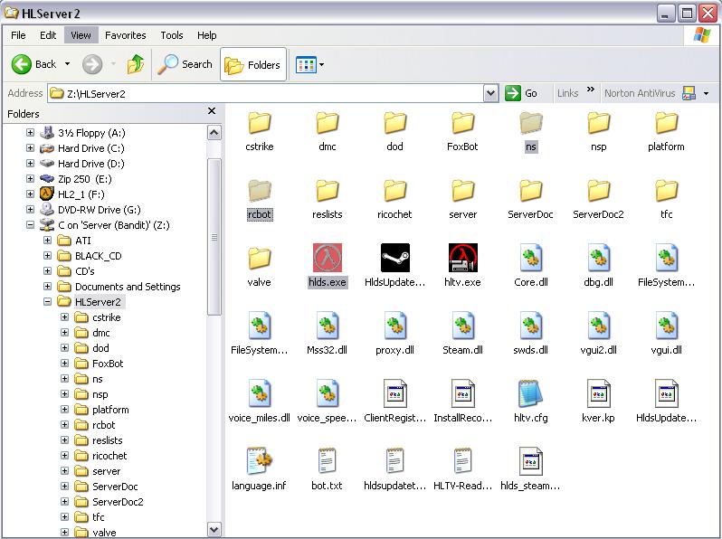Select the ClientRegist file icon
This screenshot has width=722, height=539.
point(394,393)
